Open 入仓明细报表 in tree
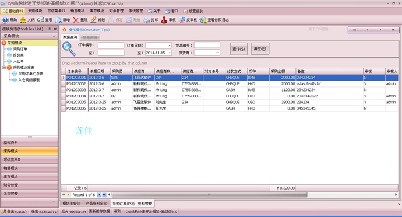Image resolution: width=402 pixels, height=217 pixels. 29,80
